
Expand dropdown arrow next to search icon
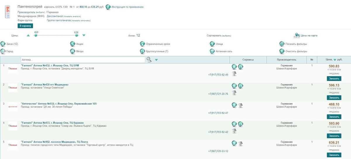[x=156, y=60]
